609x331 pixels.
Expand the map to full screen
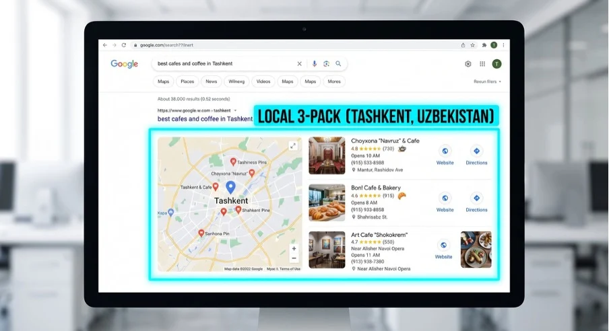click(x=293, y=145)
